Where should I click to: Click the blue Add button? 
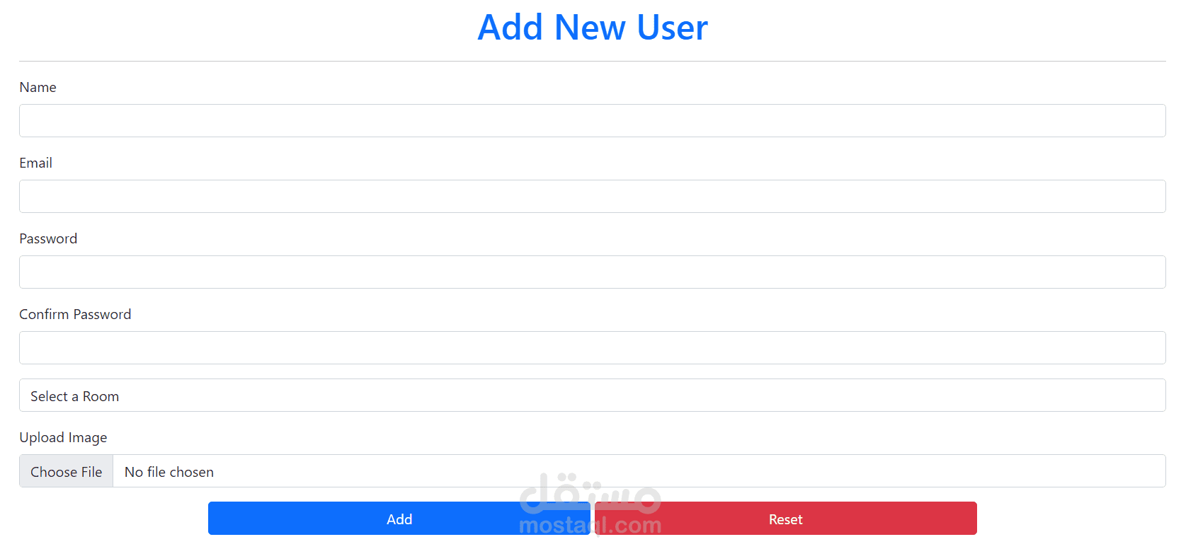coord(399,519)
